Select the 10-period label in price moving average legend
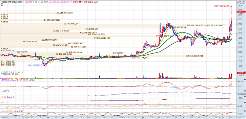 pos(36,2)
